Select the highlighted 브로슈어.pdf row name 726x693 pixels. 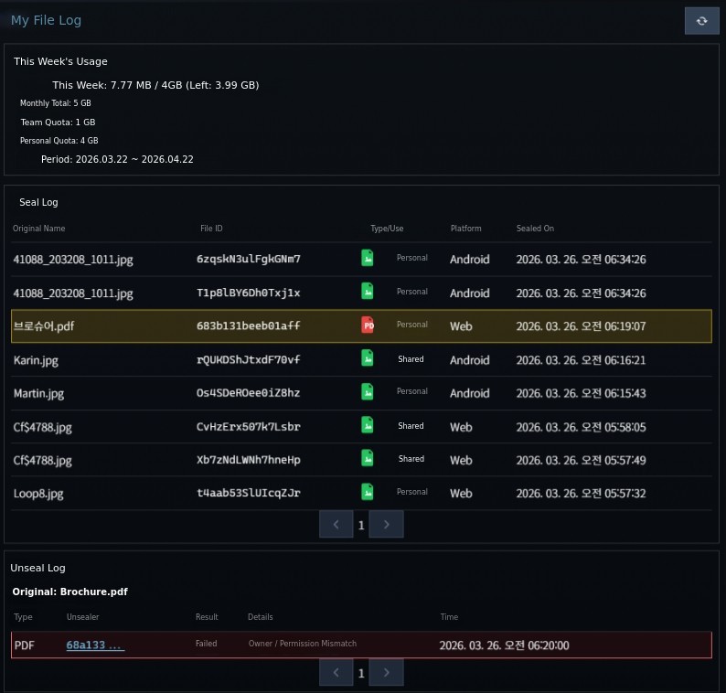[x=44, y=326]
